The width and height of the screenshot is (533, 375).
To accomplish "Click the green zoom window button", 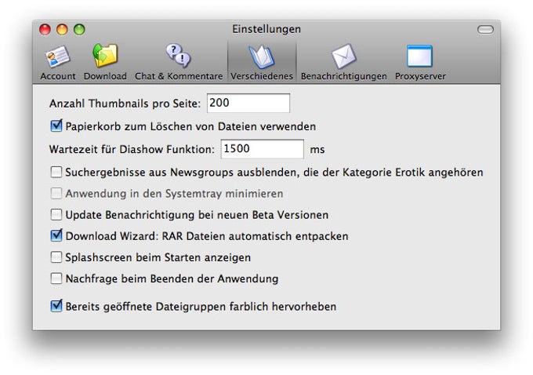I will click(x=79, y=30).
